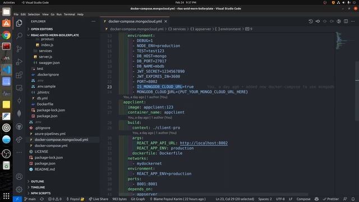The height and width of the screenshot is (202, 359).
Task: Expand the Open Editors section
Action: [42, 29]
